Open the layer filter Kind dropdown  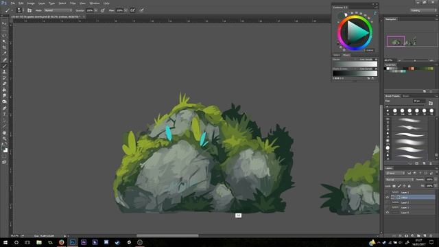(395, 173)
